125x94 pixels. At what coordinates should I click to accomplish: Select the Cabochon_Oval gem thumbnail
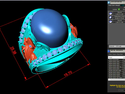coord(110,17)
